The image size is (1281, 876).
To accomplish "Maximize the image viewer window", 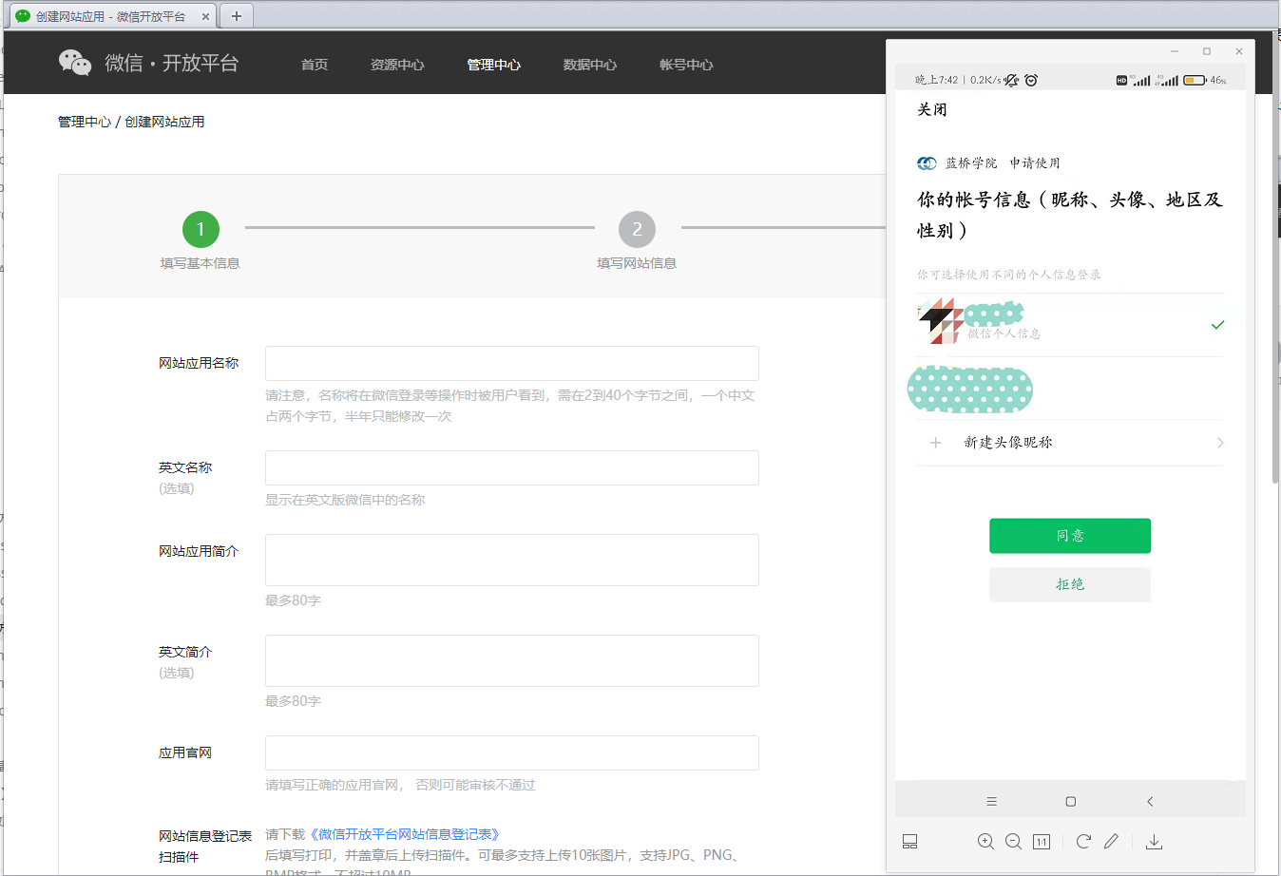I will pos(1207,51).
